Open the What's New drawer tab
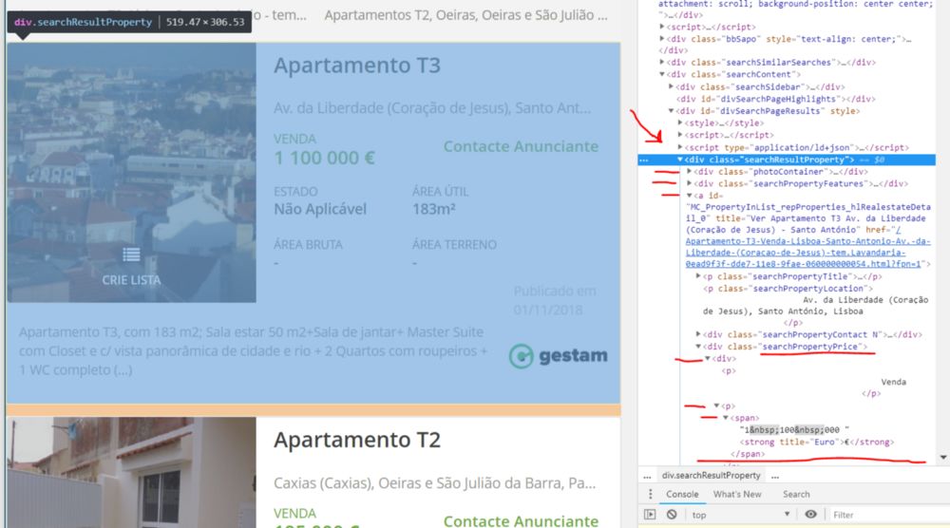The width and height of the screenshot is (950, 528). coord(737,494)
